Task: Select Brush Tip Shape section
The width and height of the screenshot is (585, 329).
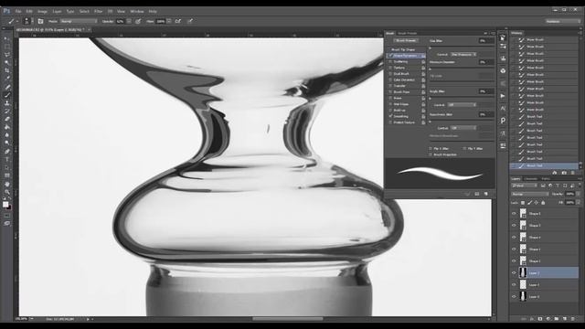Action: coord(403,49)
